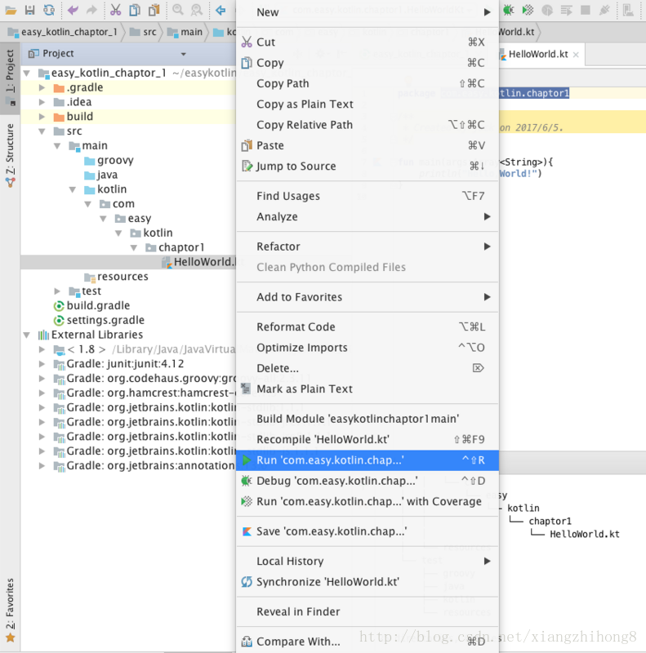Select the groovy folder in tree

click(x=109, y=160)
